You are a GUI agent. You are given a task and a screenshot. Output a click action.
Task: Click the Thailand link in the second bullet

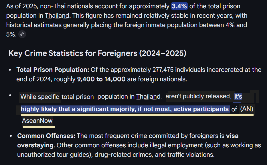tap(148, 97)
